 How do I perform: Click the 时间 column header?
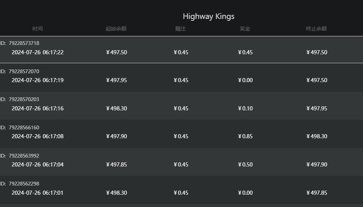[38, 29]
